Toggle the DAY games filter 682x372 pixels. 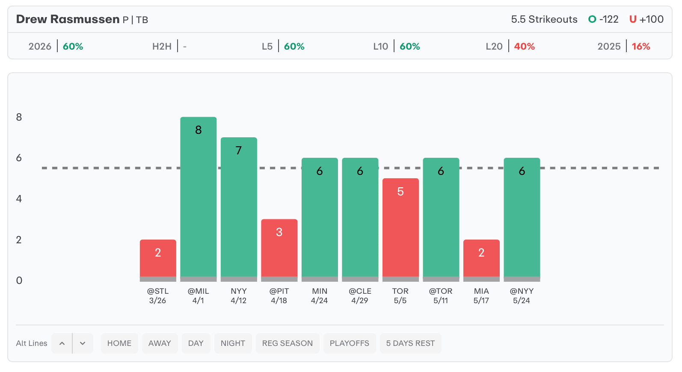(196, 343)
